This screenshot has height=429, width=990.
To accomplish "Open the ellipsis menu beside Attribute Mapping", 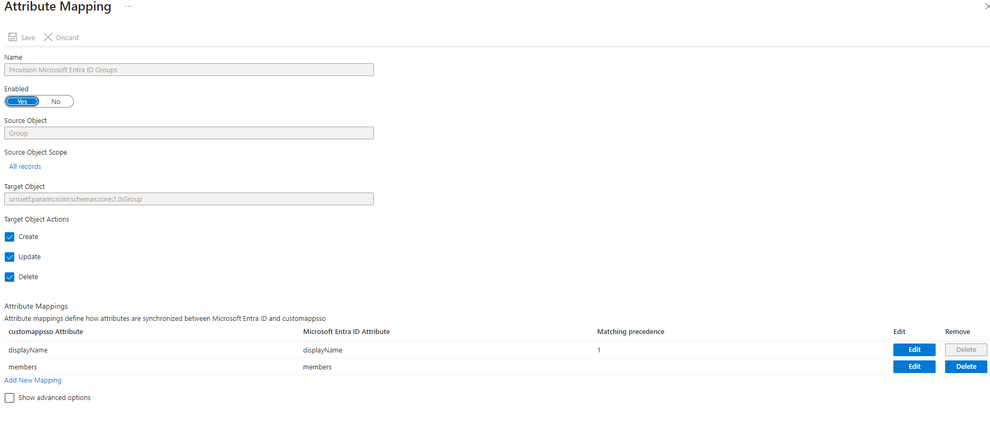I will [128, 6].
